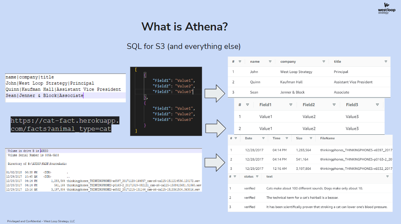
Task: Click the "Field2" column header
Action: point(309,105)
